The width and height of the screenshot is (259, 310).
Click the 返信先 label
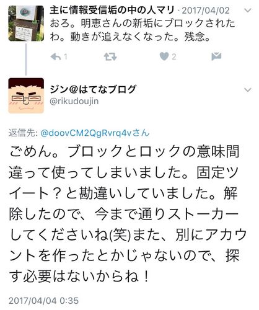click(x=23, y=133)
